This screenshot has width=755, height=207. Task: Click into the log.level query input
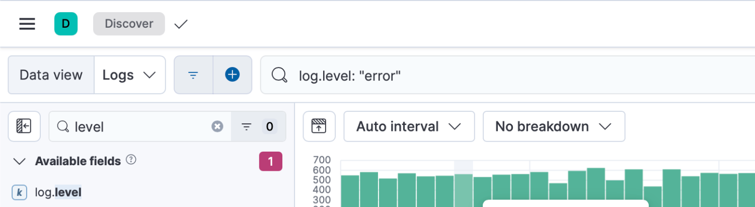tap(453, 75)
